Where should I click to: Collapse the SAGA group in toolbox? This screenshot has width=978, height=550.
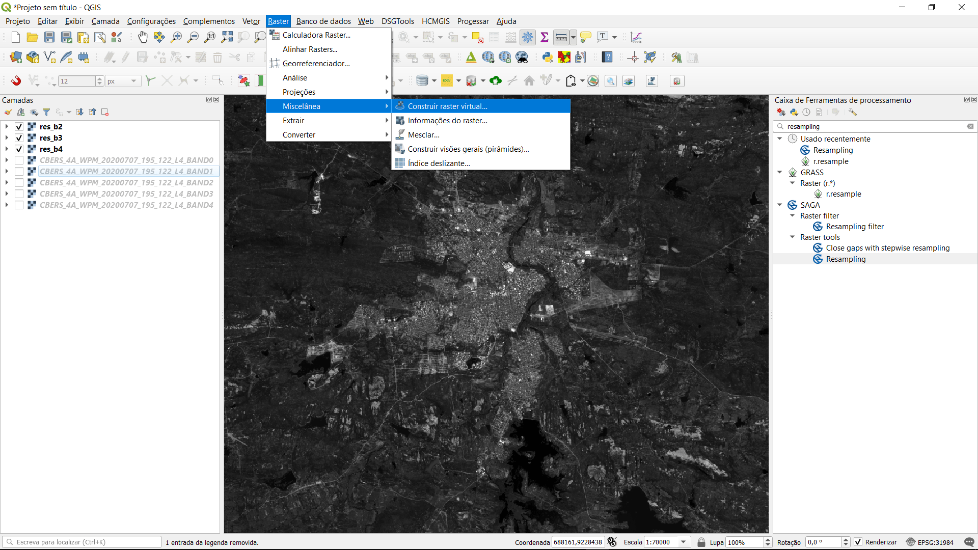pyautogui.click(x=780, y=205)
